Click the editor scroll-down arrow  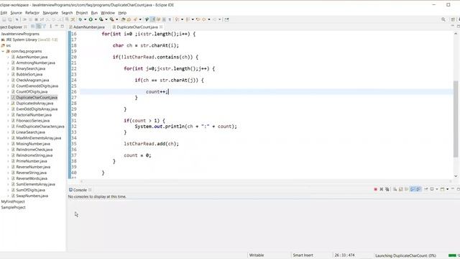tap(456, 176)
